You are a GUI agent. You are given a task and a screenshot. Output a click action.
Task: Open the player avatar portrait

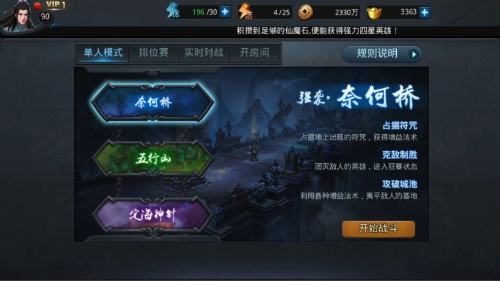(18, 16)
